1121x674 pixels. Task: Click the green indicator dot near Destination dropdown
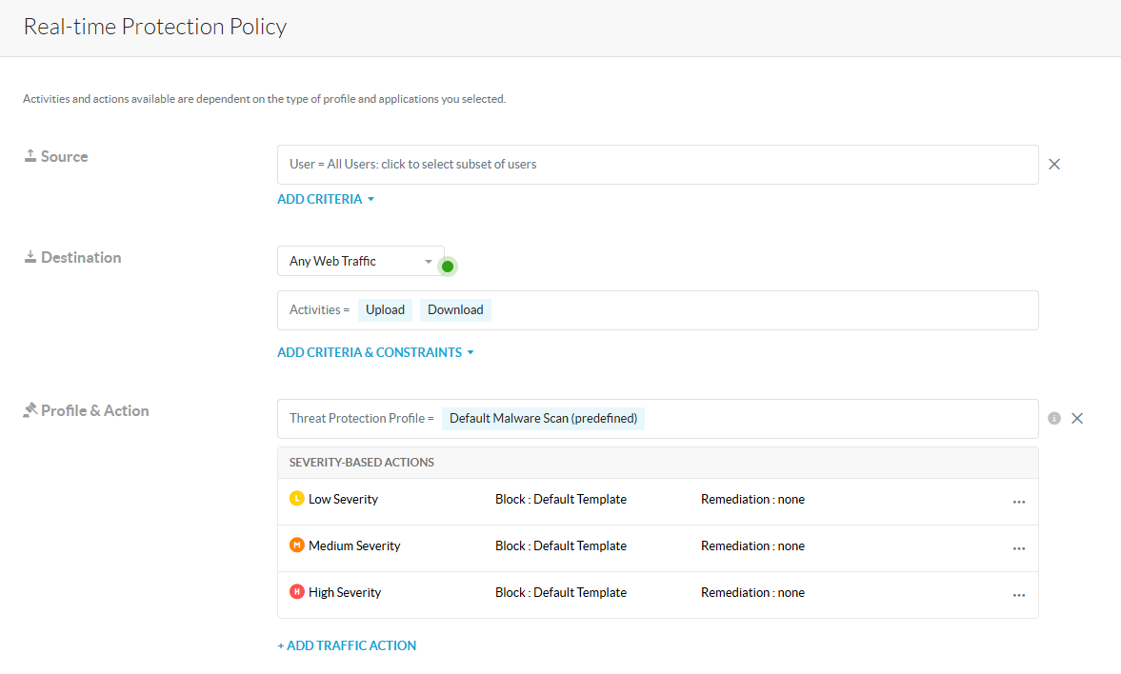[x=448, y=266]
